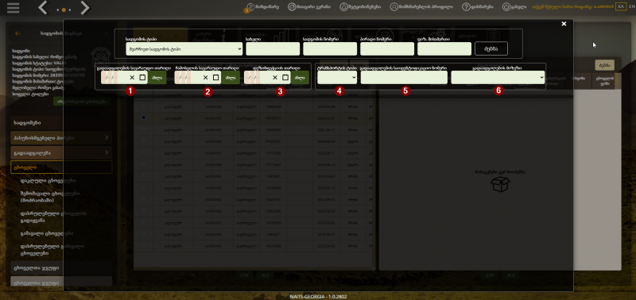This screenshot has width=636, height=300.
Task: Tick checkbox for row 14728526
Action: 144,222
